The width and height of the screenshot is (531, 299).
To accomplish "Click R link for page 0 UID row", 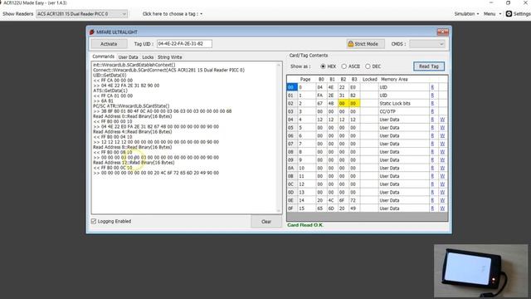I will (x=432, y=87).
